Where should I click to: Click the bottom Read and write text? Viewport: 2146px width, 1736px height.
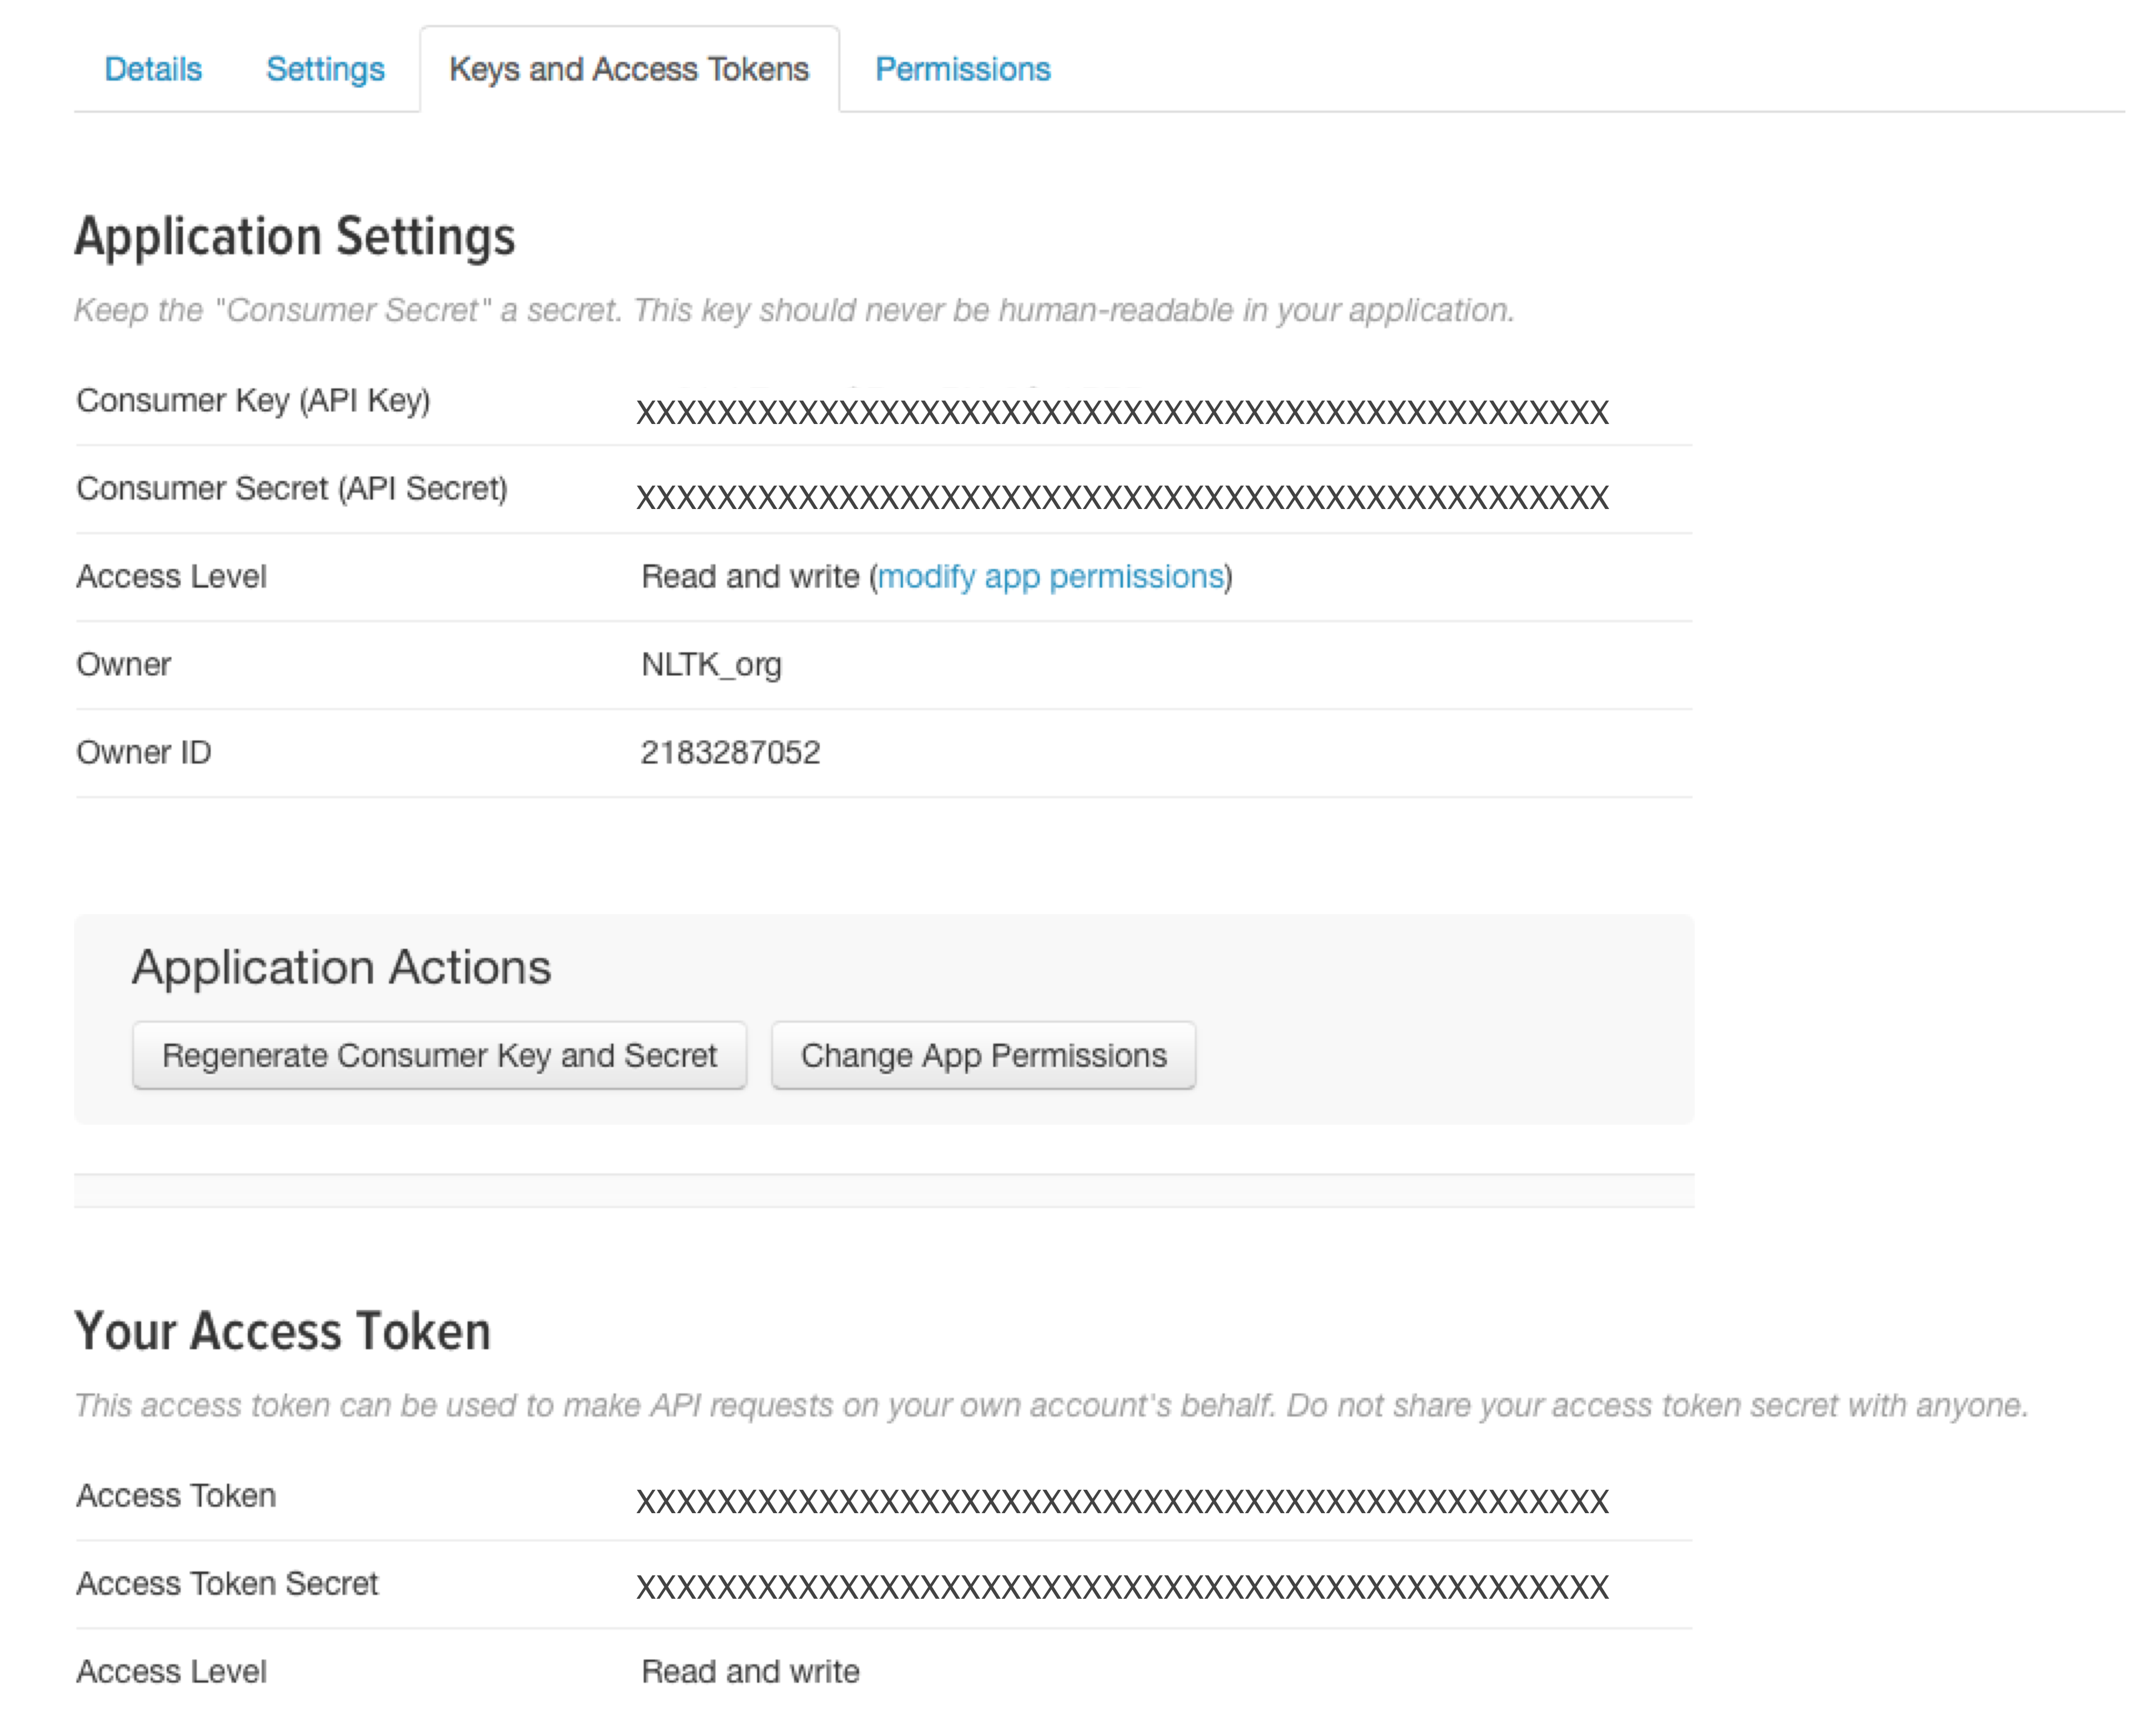coord(750,1672)
